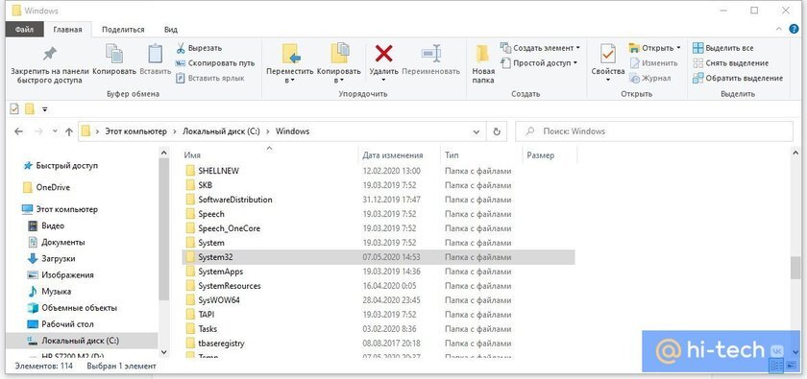Click Вставить ярлык

coord(209,78)
